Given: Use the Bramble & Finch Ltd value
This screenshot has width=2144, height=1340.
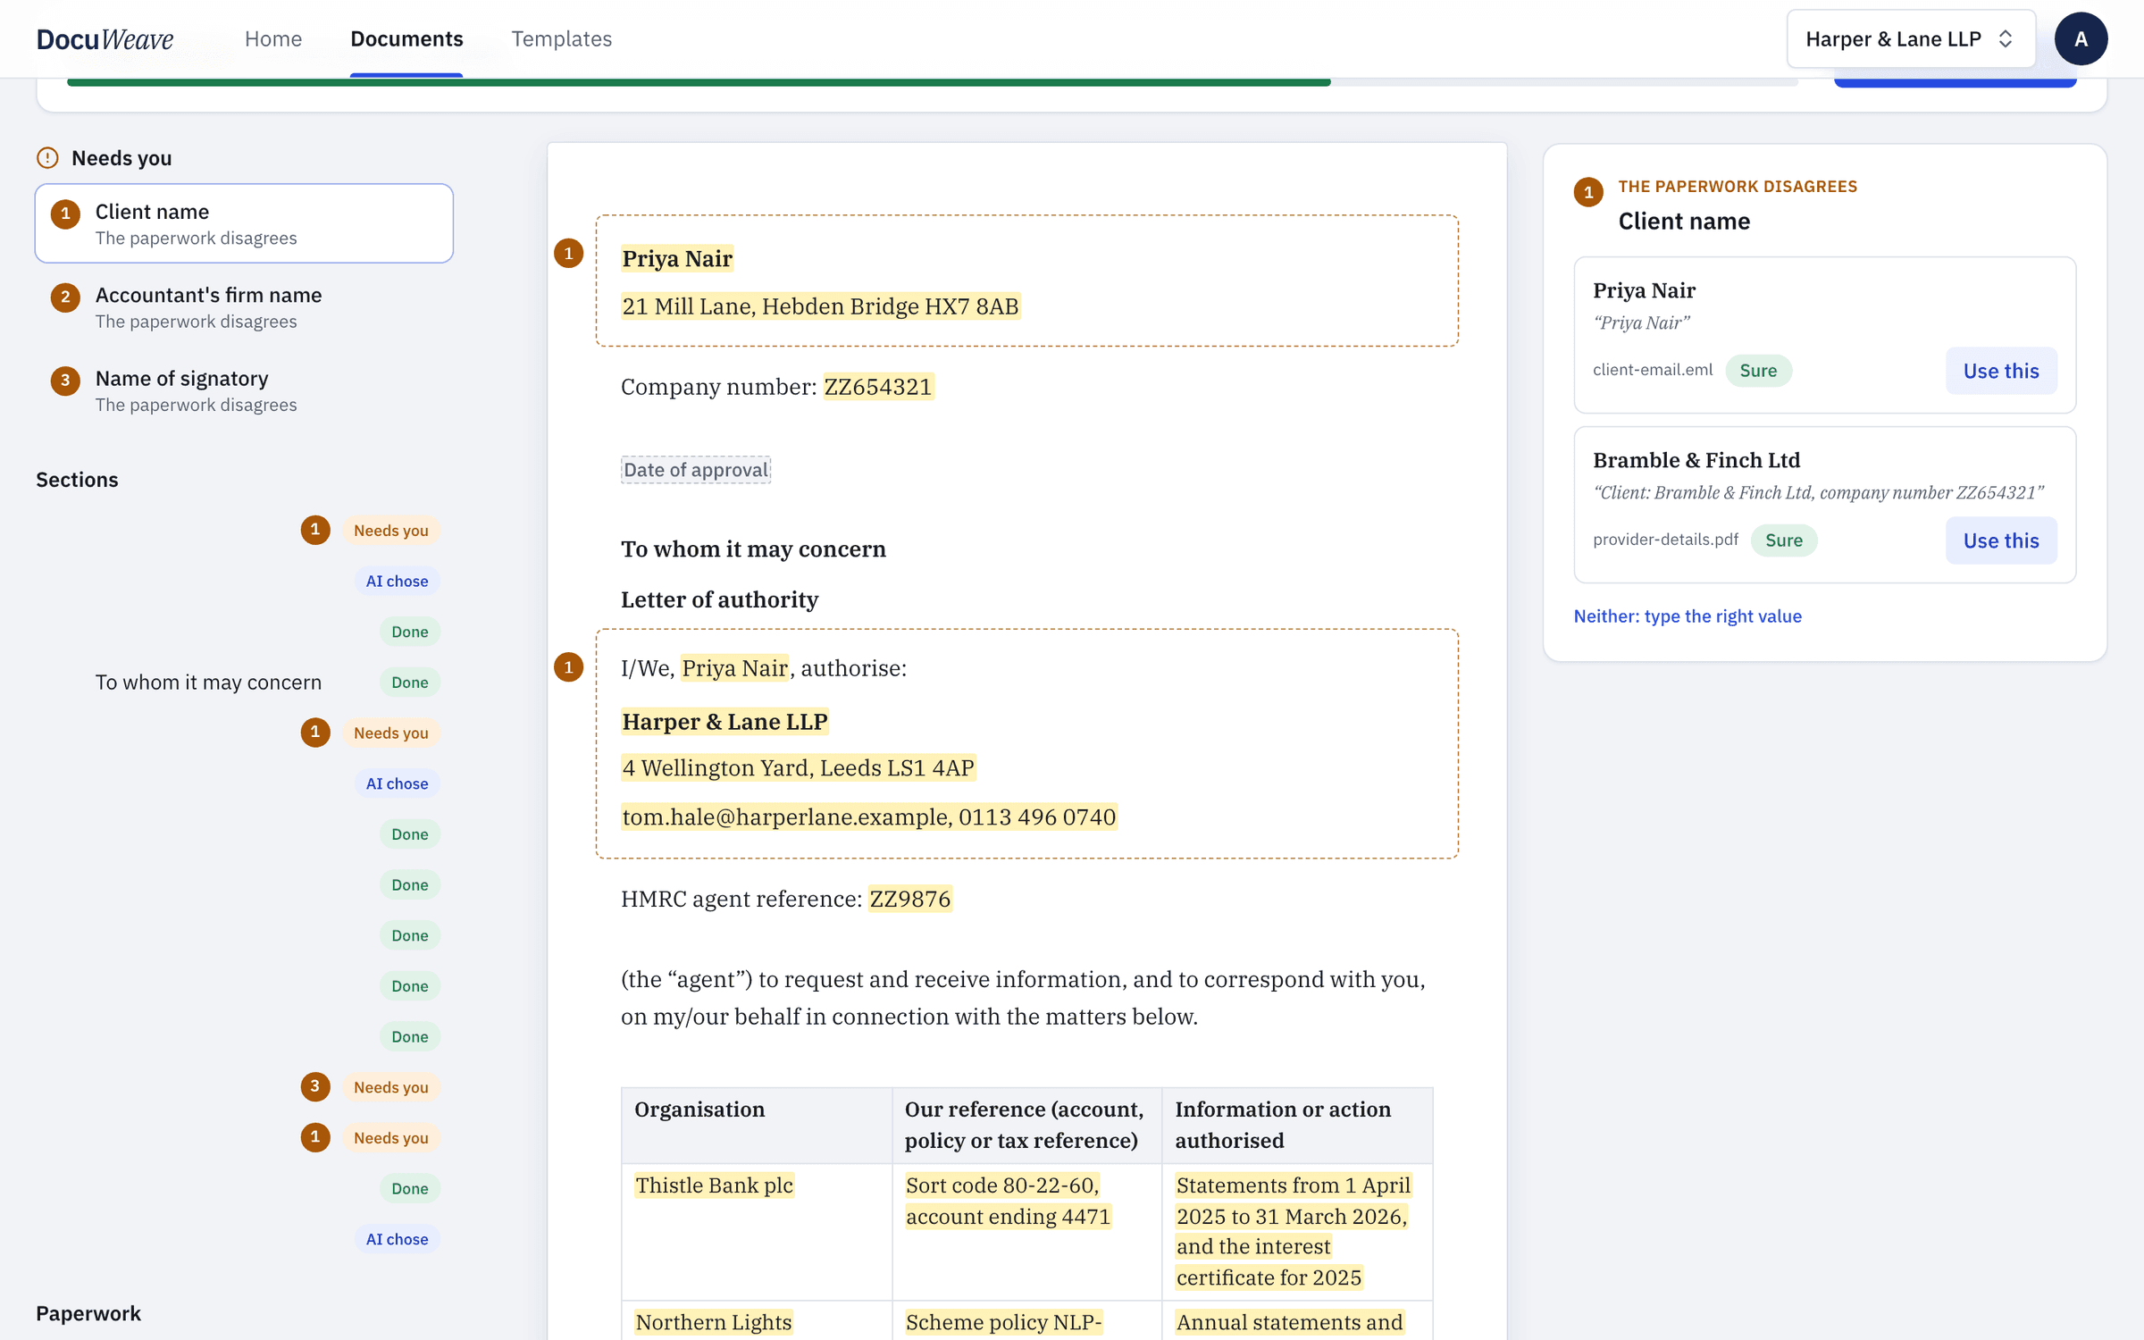Looking at the screenshot, I should (2001, 540).
